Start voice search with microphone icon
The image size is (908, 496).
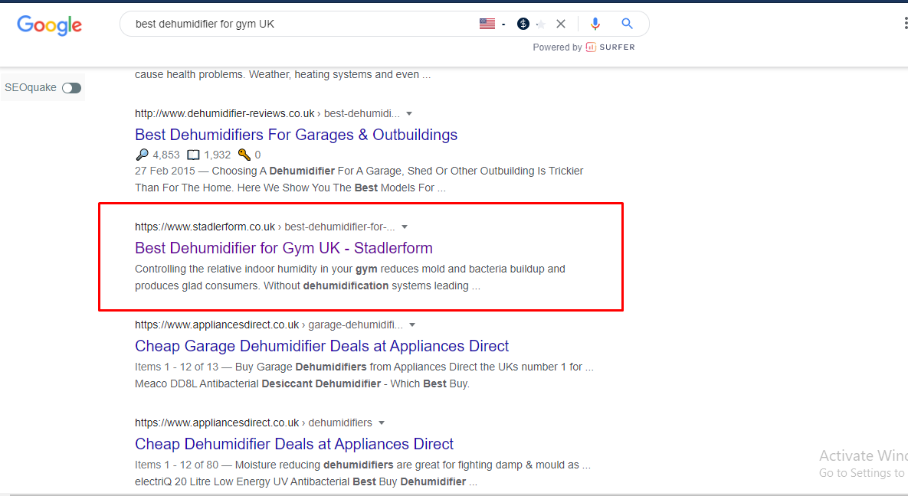(x=595, y=24)
